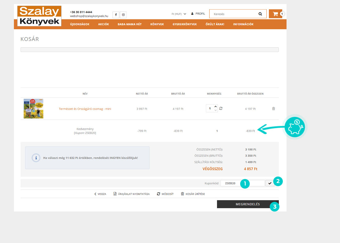Click the profile person icon
This screenshot has height=243, width=340.
pyautogui.click(x=192, y=14)
